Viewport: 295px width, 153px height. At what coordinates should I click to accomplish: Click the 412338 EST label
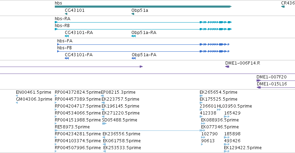208,113
